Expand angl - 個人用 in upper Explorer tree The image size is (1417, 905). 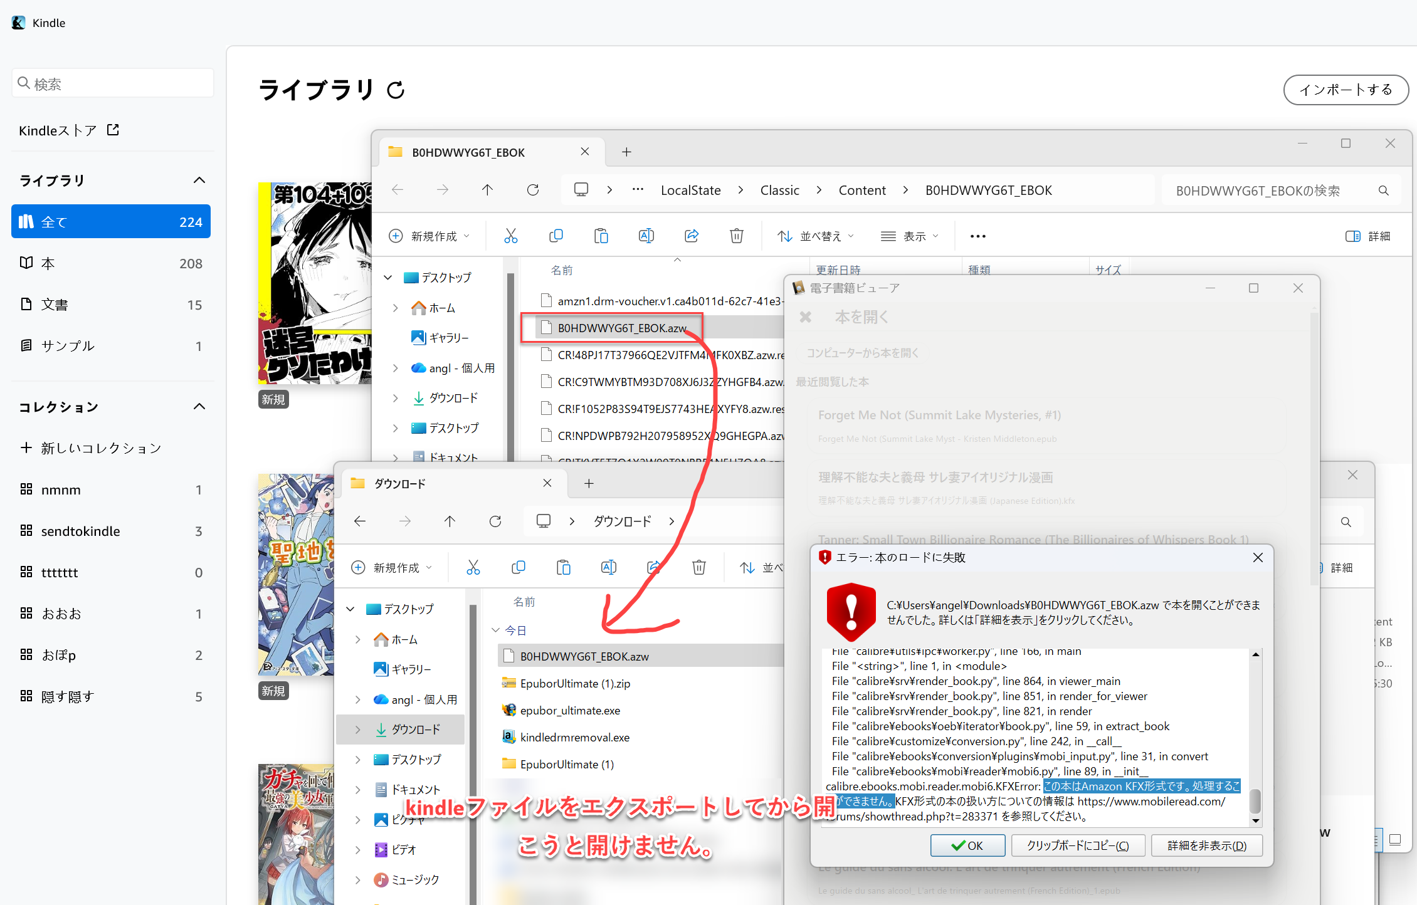(395, 368)
